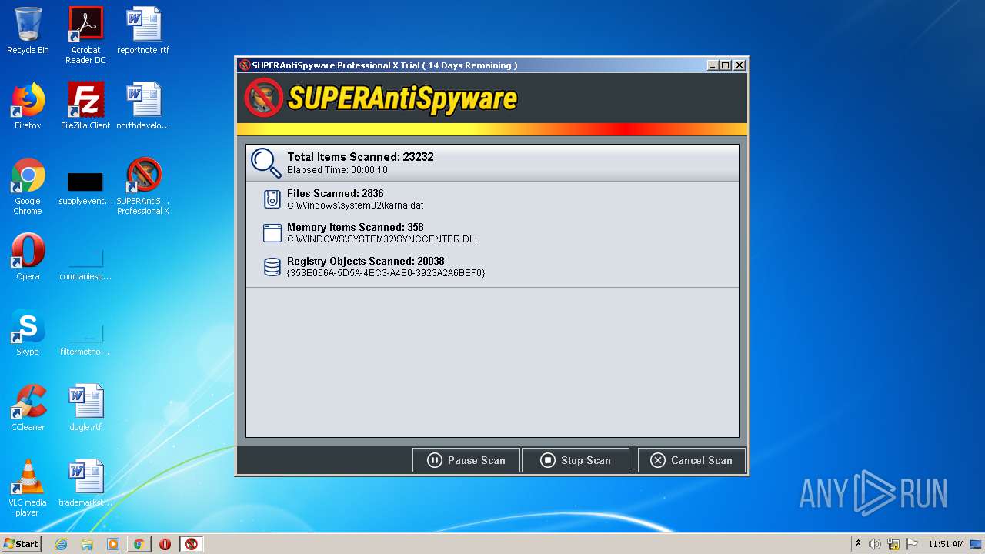Image resolution: width=985 pixels, height=554 pixels.
Task: Select the reportnote.rtf document icon
Action: pos(143,31)
